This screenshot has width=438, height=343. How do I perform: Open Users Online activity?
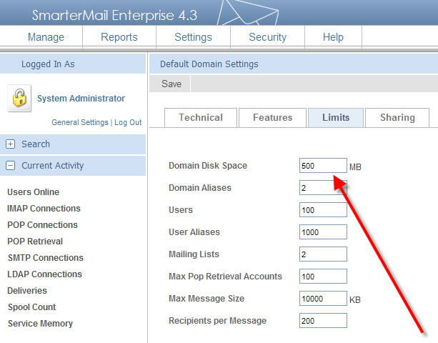tap(34, 192)
